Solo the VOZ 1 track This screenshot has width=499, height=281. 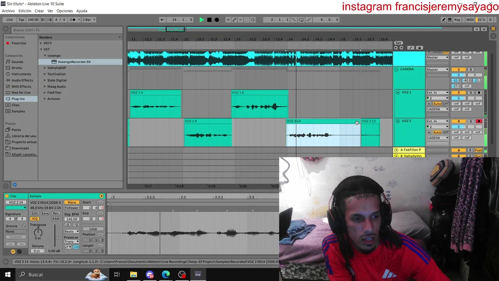[x=471, y=92]
